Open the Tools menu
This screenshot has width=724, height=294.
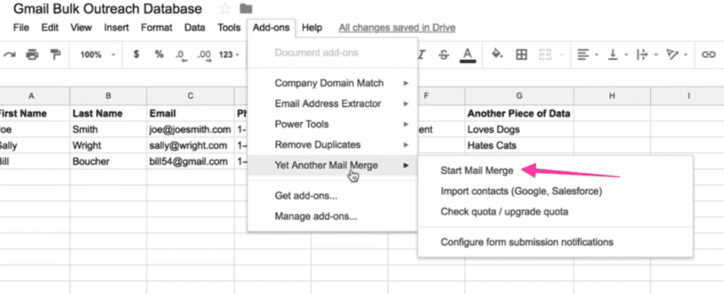click(x=229, y=28)
